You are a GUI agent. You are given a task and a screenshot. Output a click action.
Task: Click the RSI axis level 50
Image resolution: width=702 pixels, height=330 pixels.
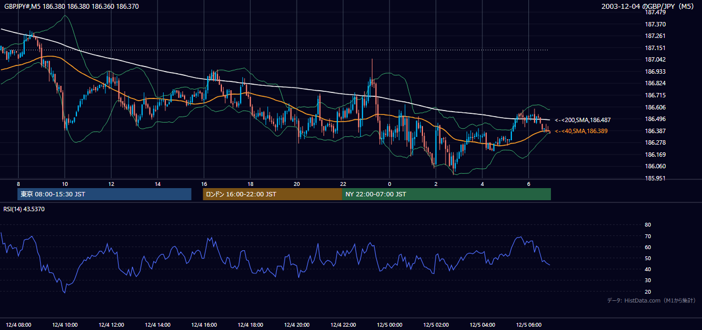click(x=648, y=258)
